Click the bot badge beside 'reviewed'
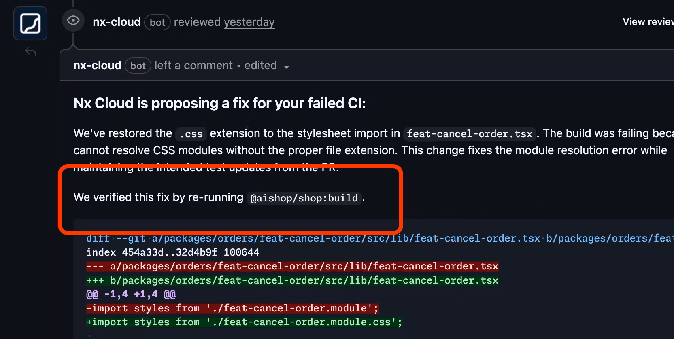This screenshot has height=339, width=674. pos(157,23)
